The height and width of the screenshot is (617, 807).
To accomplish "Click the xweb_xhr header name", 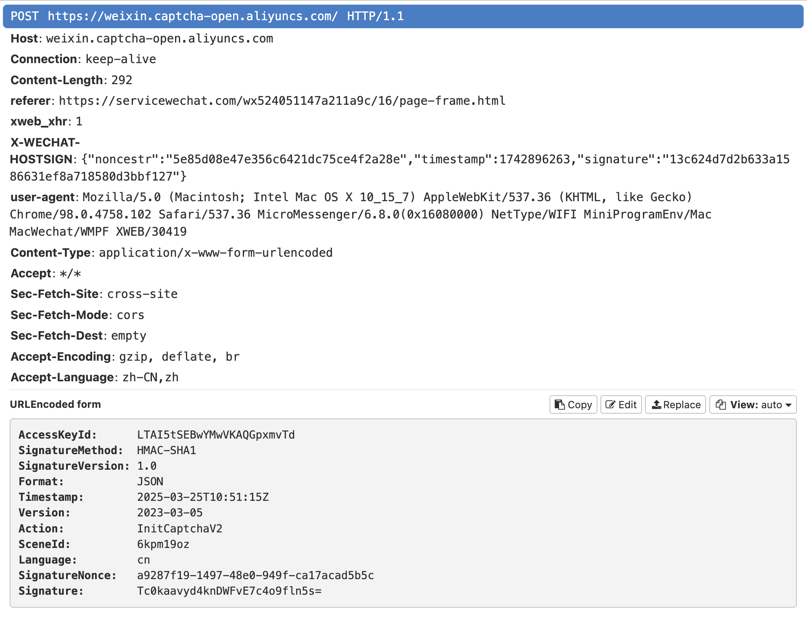I will [x=39, y=122].
